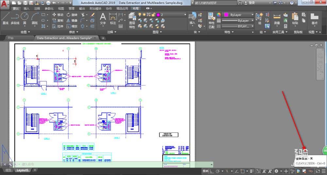The height and width of the screenshot is (175, 327).
Task: Open the Start (开始) document tab
Action: click(x=10, y=38)
